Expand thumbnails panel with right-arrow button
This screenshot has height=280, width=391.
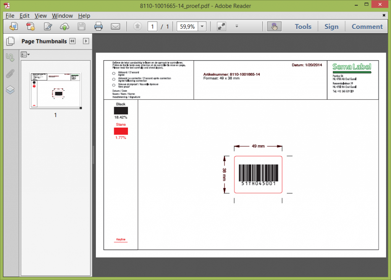click(x=86, y=41)
